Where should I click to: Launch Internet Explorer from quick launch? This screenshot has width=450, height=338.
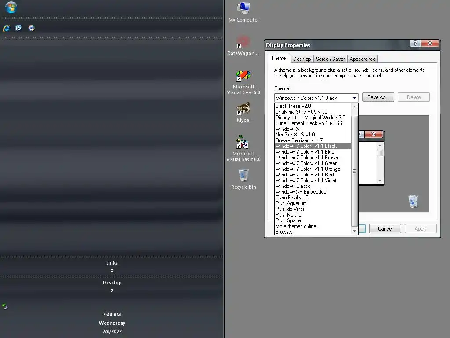coord(6,28)
